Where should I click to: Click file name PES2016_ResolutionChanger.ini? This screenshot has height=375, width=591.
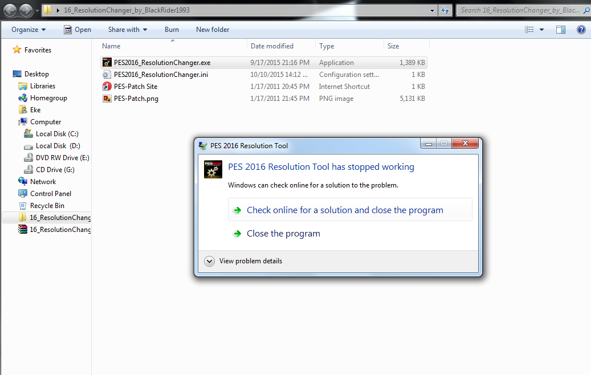161,75
